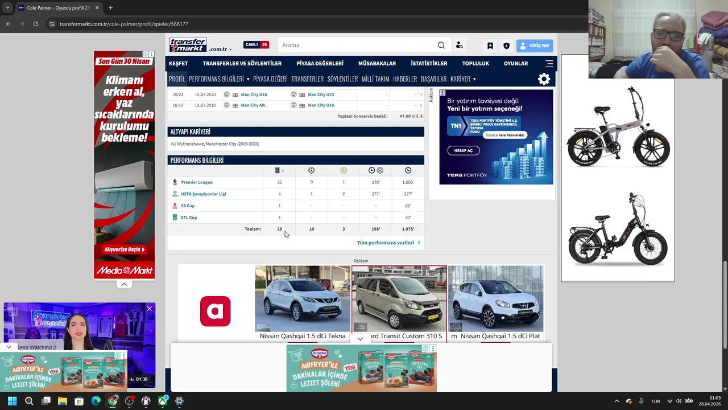
Task: Select the MİLLİ TAKIM tab
Action: coord(375,79)
